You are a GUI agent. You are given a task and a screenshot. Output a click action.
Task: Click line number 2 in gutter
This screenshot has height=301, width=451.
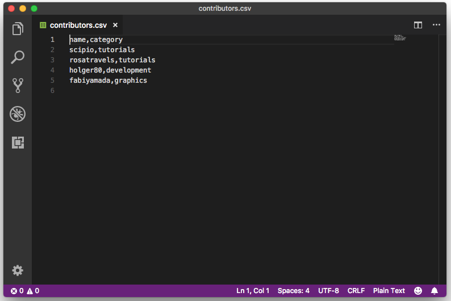click(52, 50)
